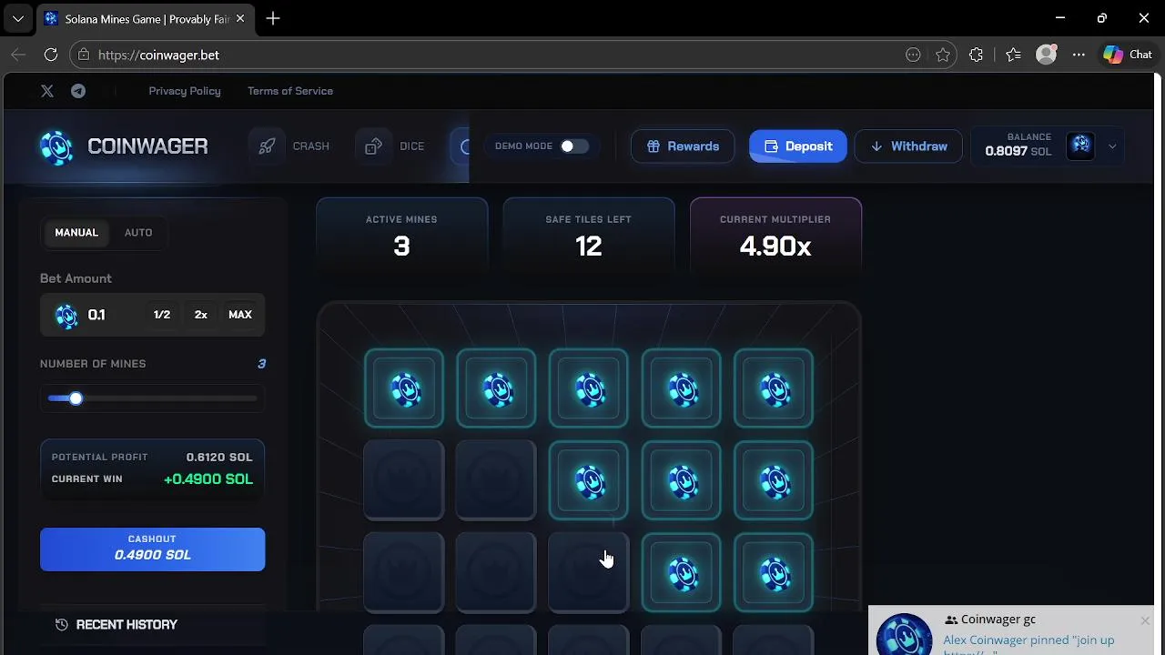Screen dimensions: 1165x655
Task: Halve the bet with 1/2 button
Action: point(162,315)
